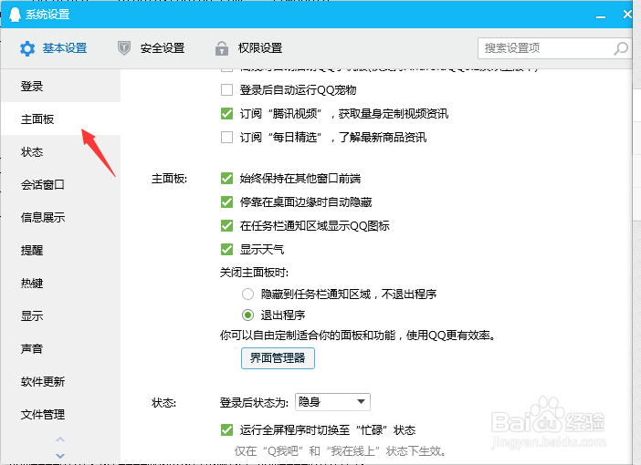The width and height of the screenshot is (641, 465).
Task: Select 主面板 in the sidebar
Action: [x=60, y=119]
